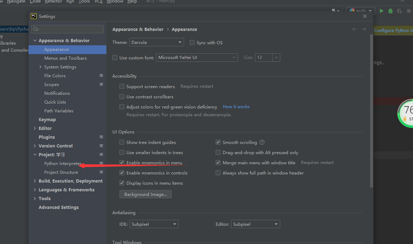Select Path Variables in the settings tree
The width and height of the screenshot is (413, 244).
click(x=59, y=111)
